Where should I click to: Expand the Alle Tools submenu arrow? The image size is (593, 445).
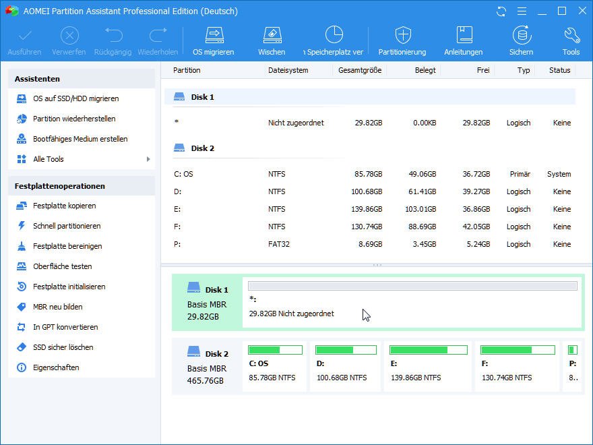pos(148,159)
